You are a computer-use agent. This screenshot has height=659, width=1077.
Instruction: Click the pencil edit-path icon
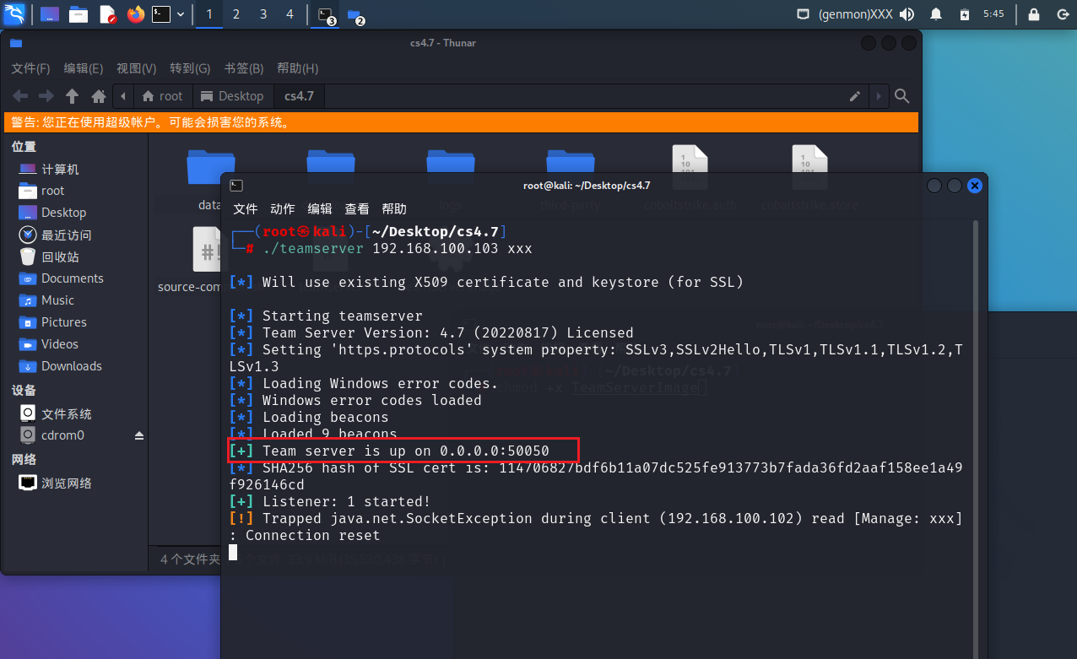click(x=855, y=96)
